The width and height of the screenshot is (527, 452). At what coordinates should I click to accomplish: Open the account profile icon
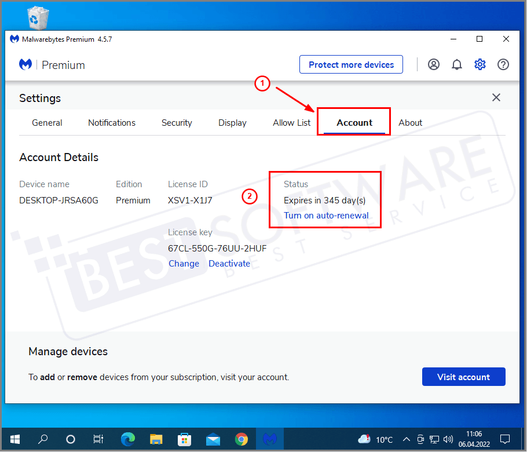tap(433, 64)
